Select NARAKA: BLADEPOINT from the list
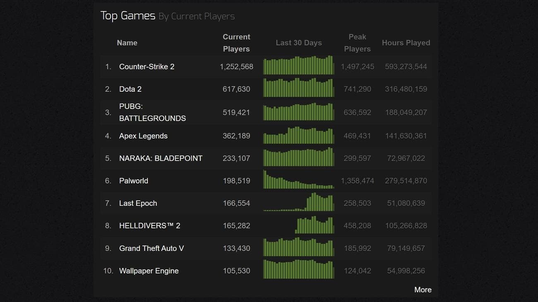This screenshot has height=302, width=538. pos(161,158)
